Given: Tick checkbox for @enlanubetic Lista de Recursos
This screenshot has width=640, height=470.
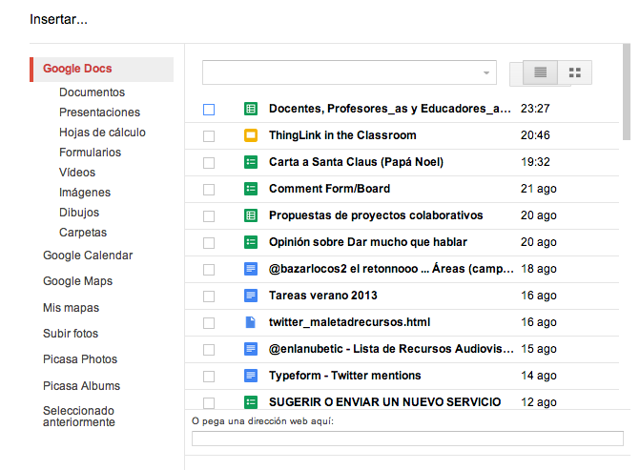Looking at the screenshot, I should pos(209,350).
